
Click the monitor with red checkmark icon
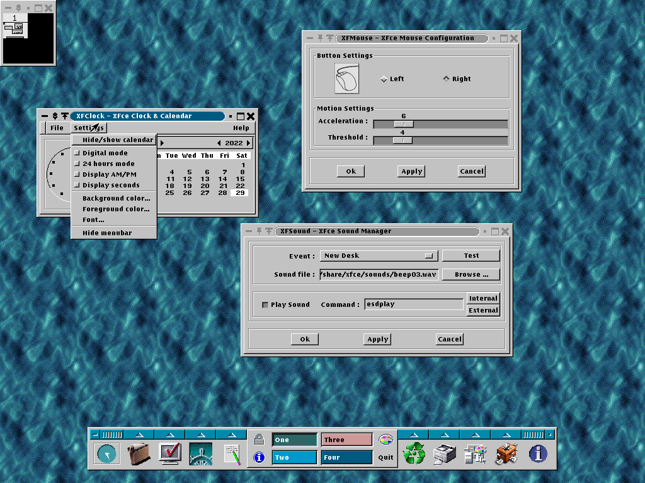point(170,454)
